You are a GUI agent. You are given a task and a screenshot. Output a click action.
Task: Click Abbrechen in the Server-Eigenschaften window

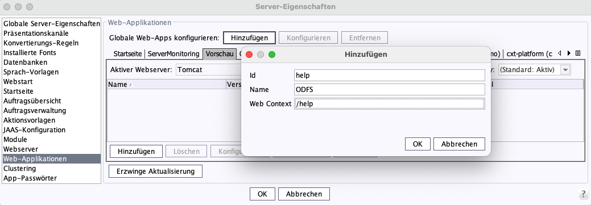tap(304, 194)
